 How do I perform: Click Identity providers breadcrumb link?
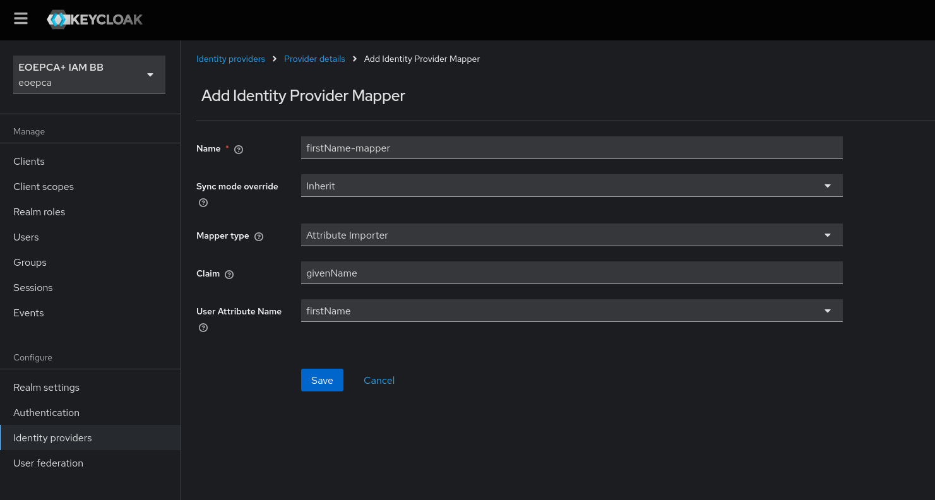point(230,59)
